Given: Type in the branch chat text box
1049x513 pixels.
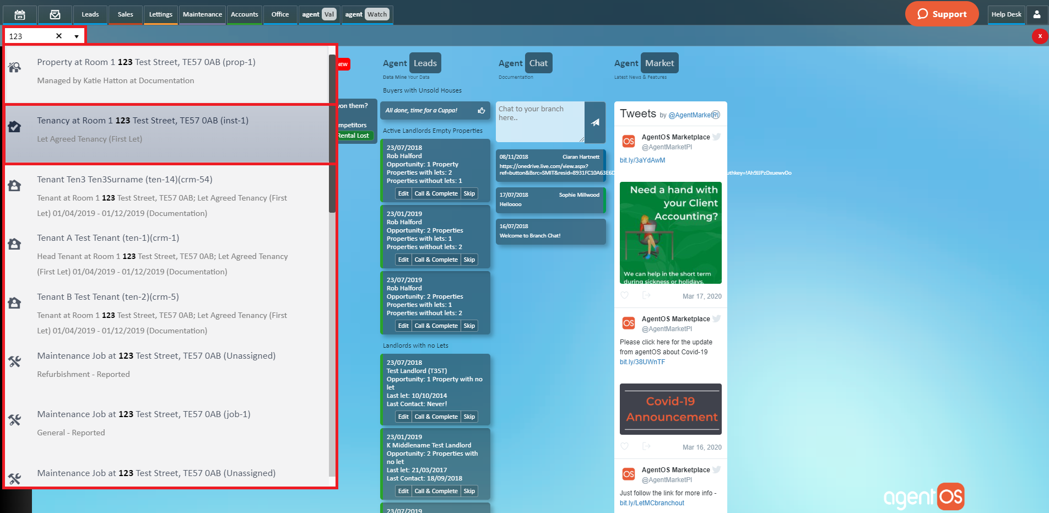Looking at the screenshot, I should (x=539, y=121).
